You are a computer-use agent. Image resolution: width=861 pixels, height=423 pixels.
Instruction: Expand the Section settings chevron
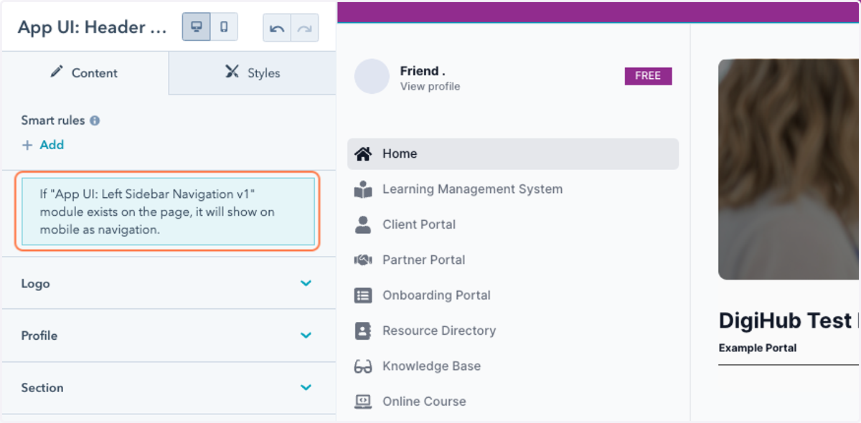click(x=306, y=388)
